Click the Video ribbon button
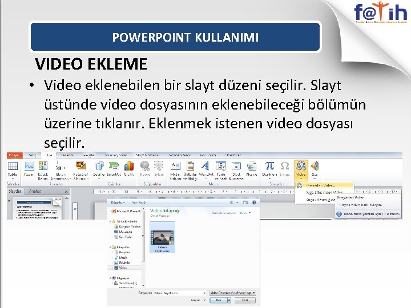 (x=301, y=170)
